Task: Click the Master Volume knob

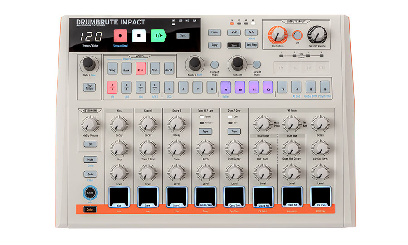Action: tap(317, 35)
